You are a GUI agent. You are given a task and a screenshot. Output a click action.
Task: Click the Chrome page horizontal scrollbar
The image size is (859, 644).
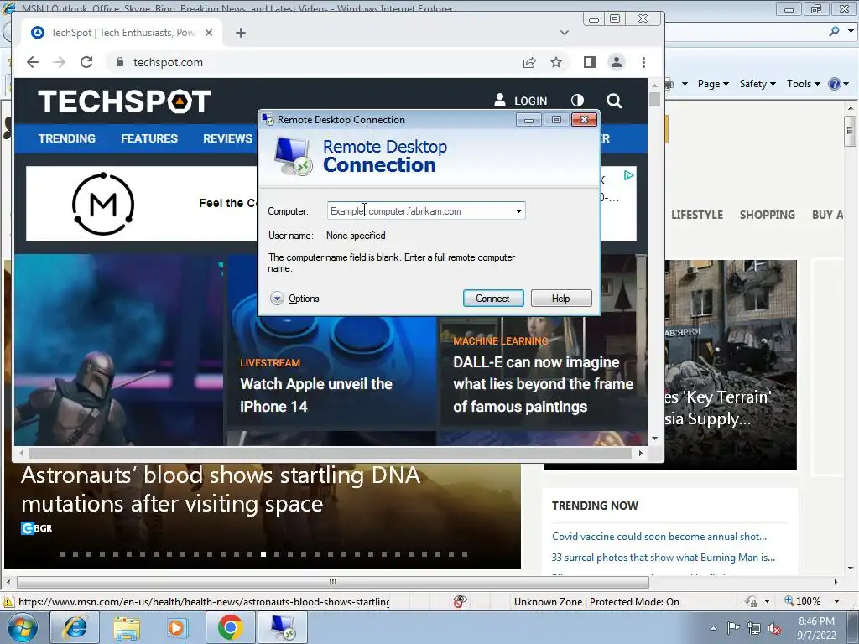tap(331, 454)
